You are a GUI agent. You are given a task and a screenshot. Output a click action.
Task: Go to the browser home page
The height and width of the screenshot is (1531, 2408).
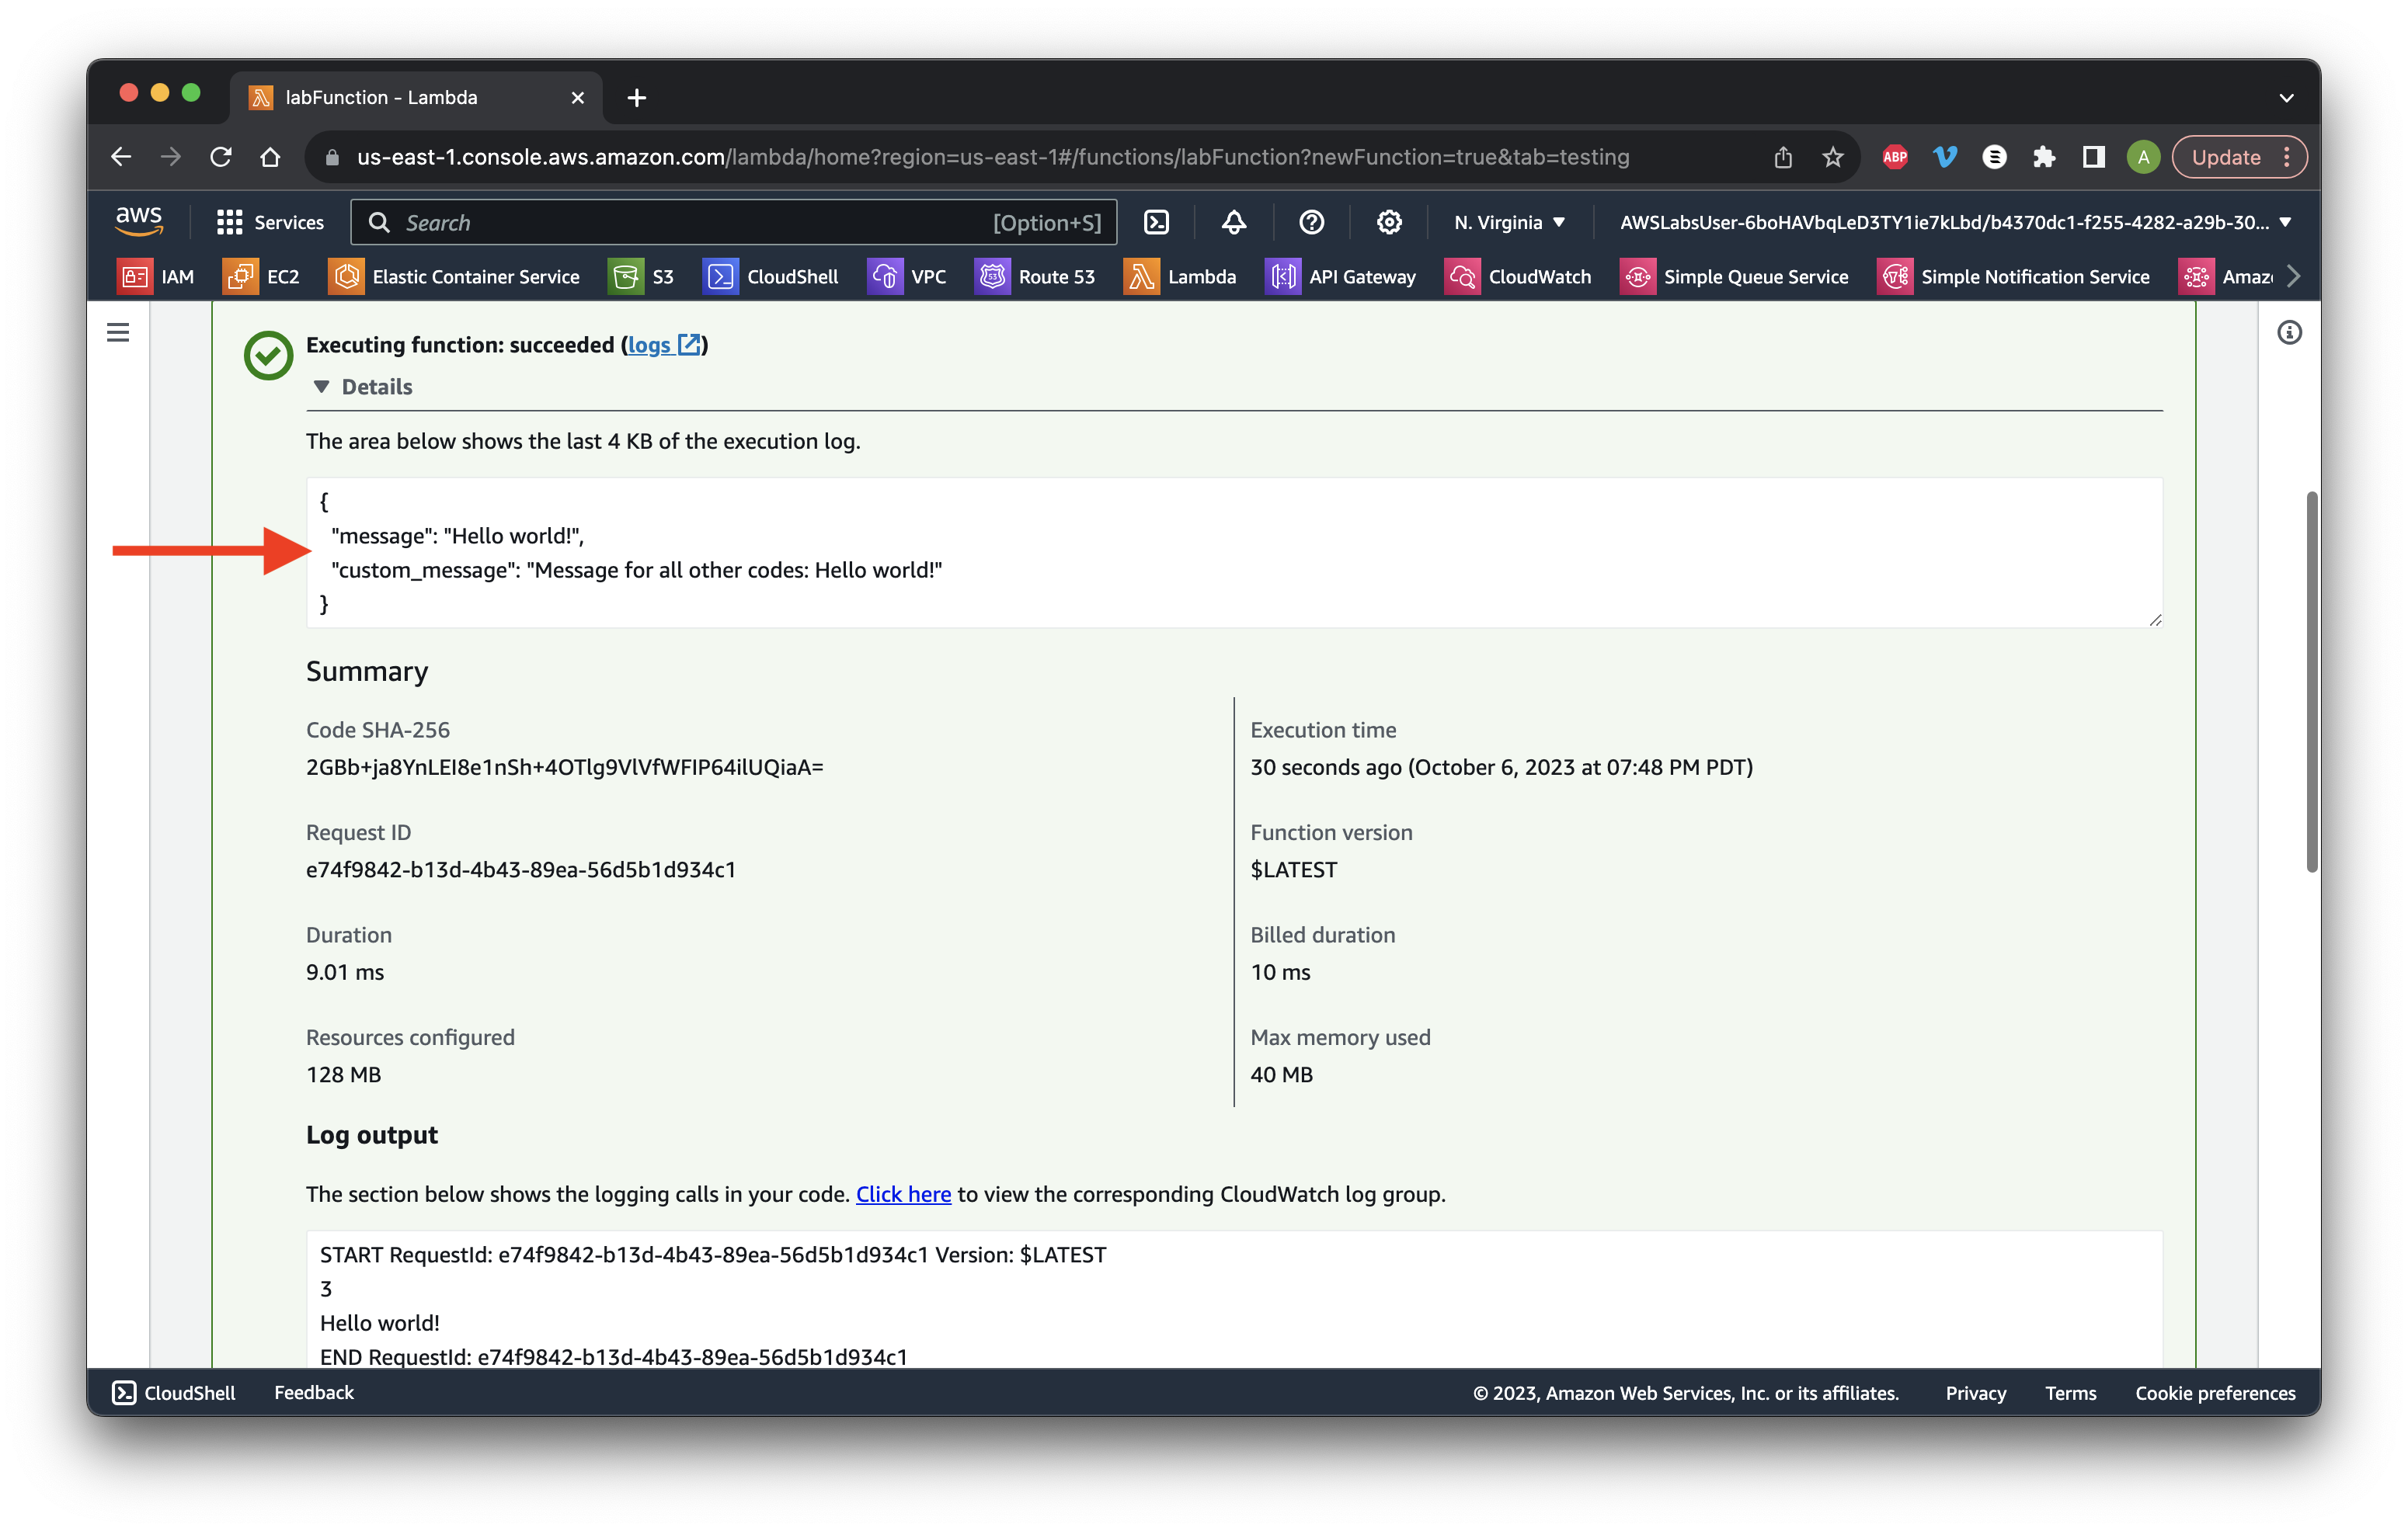coord(270,157)
